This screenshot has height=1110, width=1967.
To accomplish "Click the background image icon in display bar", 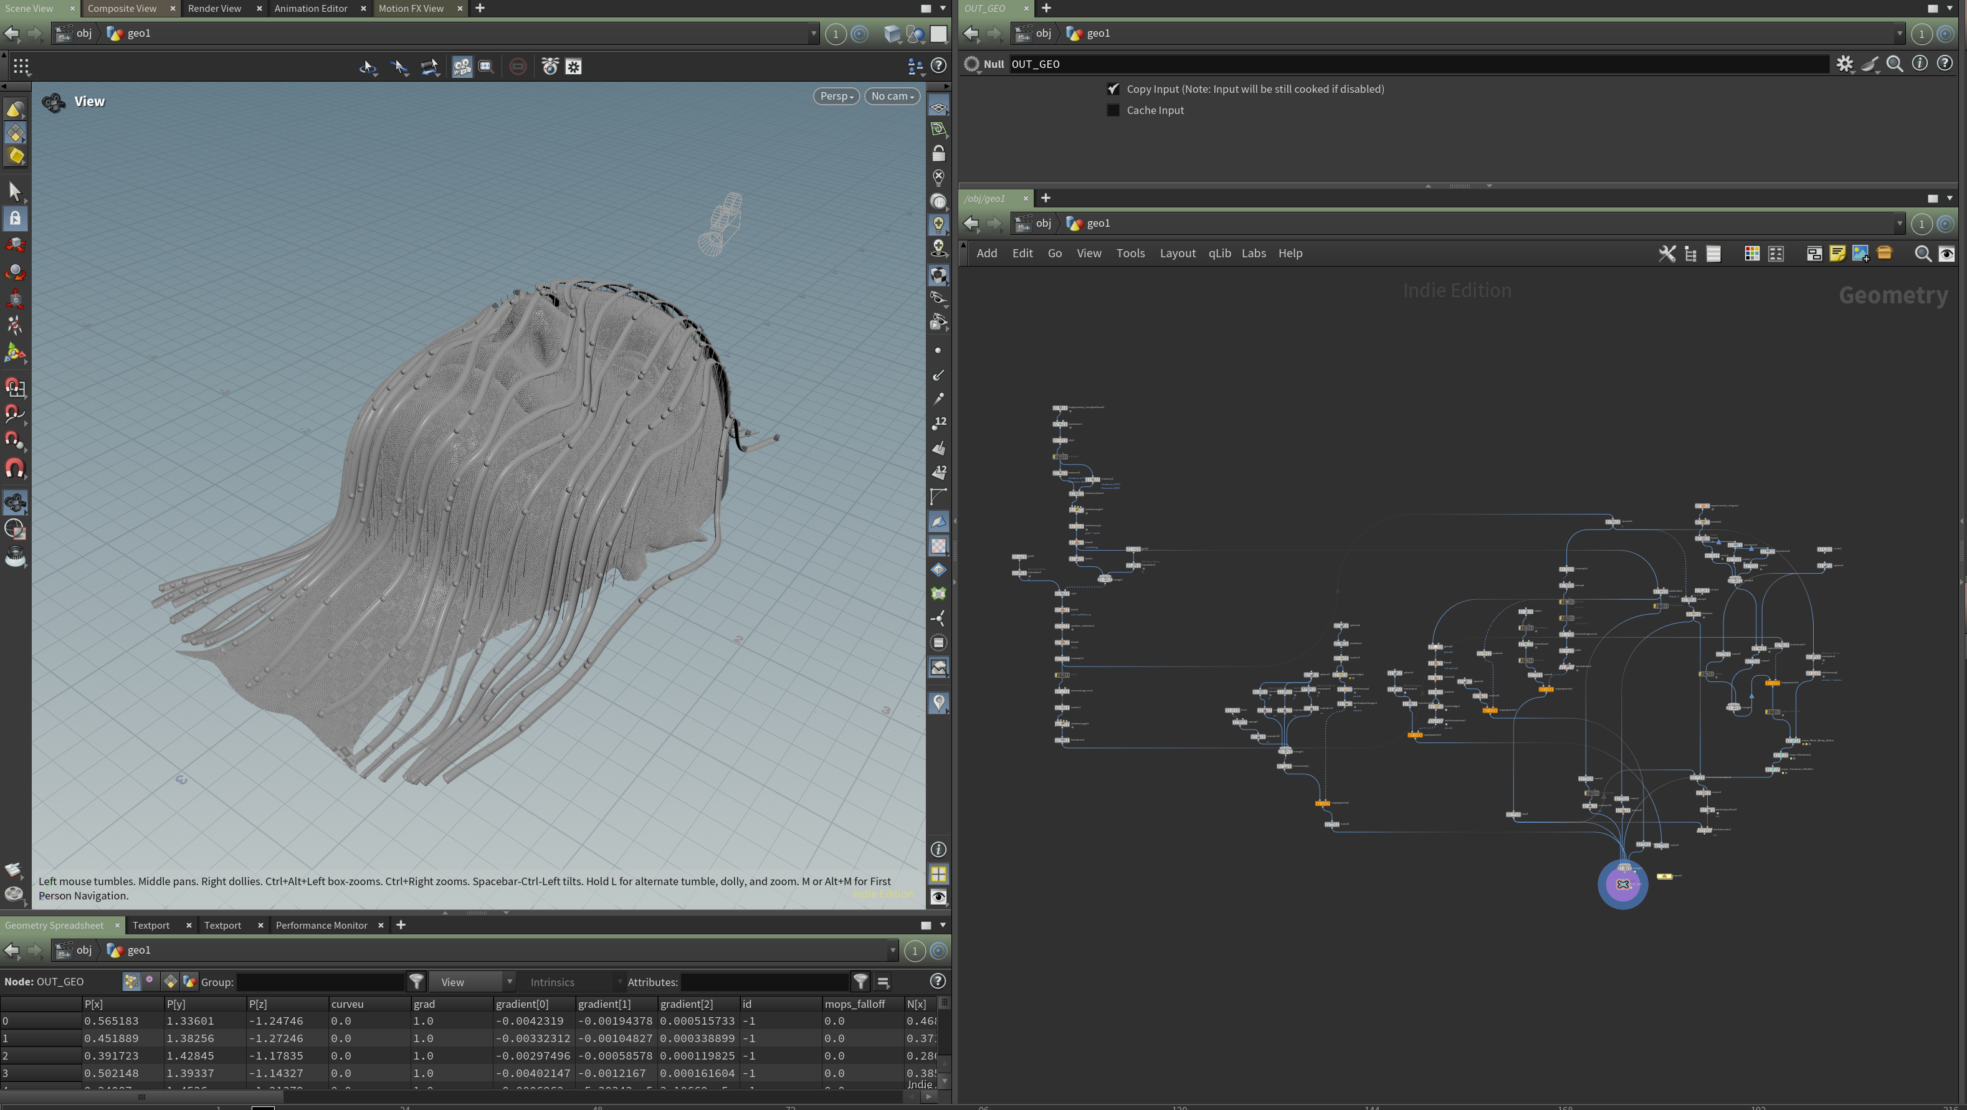I will point(938,668).
